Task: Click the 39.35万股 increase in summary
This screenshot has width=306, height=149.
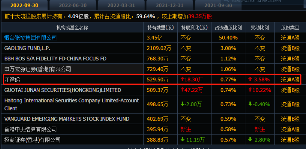Action: 200,16
